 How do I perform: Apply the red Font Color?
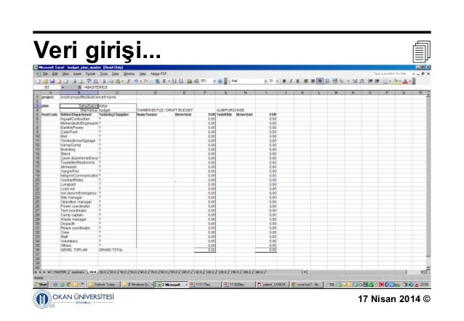405,81
